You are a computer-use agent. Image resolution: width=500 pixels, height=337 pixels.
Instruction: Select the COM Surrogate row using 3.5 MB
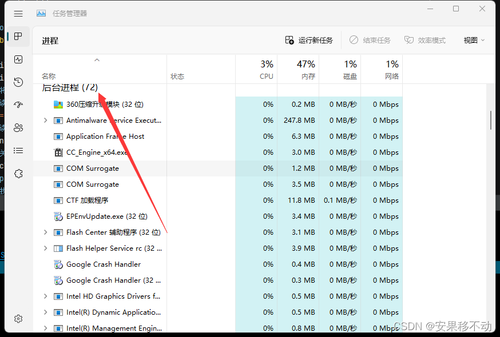(218, 184)
